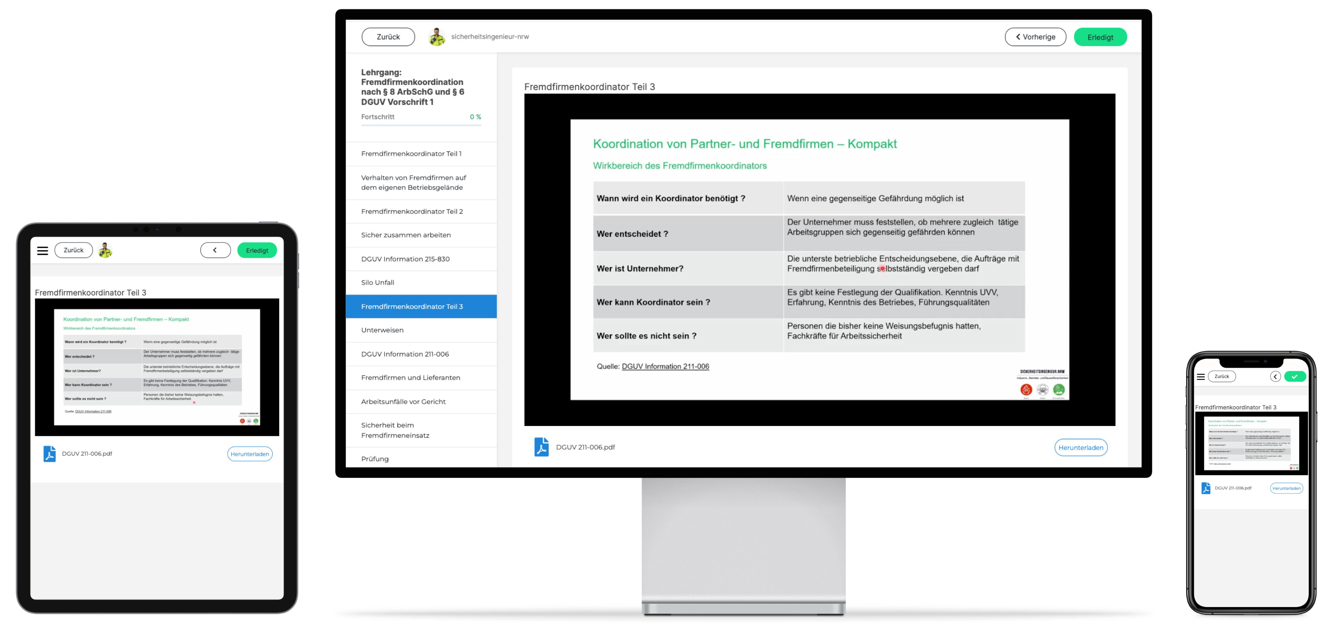Click the Lehrgang course title in sidebar
The image size is (1322, 630).
tap(412, 87)
